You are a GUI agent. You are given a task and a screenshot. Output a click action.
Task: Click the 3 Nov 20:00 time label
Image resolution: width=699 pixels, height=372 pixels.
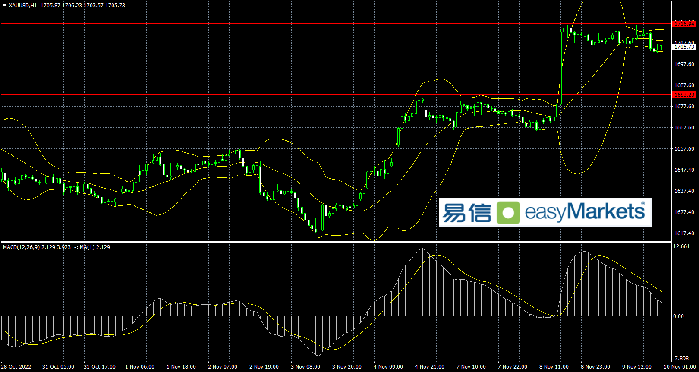(x=347, y=367)
